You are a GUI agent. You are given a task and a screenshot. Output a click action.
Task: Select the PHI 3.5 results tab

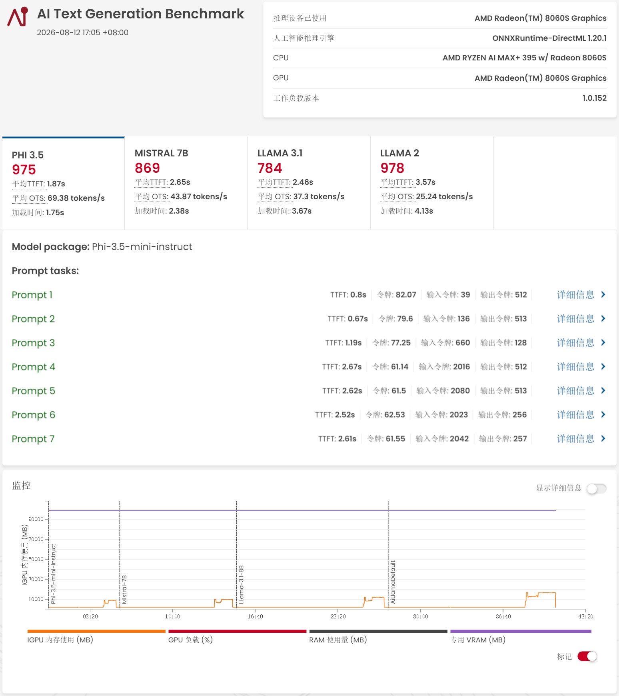click(64, 183)
